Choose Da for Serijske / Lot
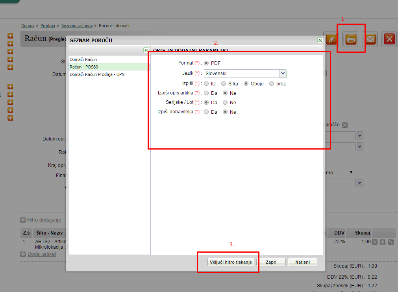398x292 pixels. 206,102
